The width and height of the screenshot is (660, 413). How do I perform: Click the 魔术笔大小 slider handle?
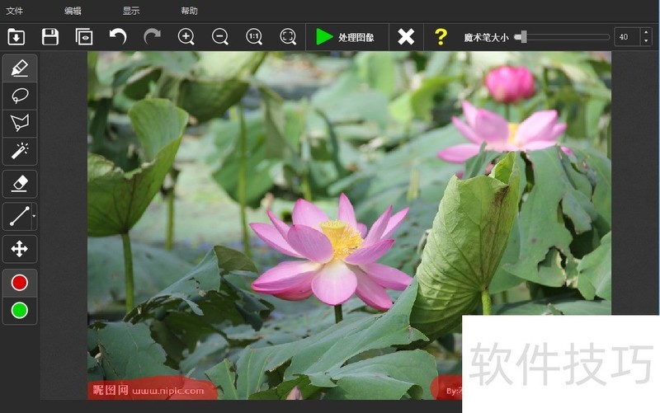click(523, 37)
